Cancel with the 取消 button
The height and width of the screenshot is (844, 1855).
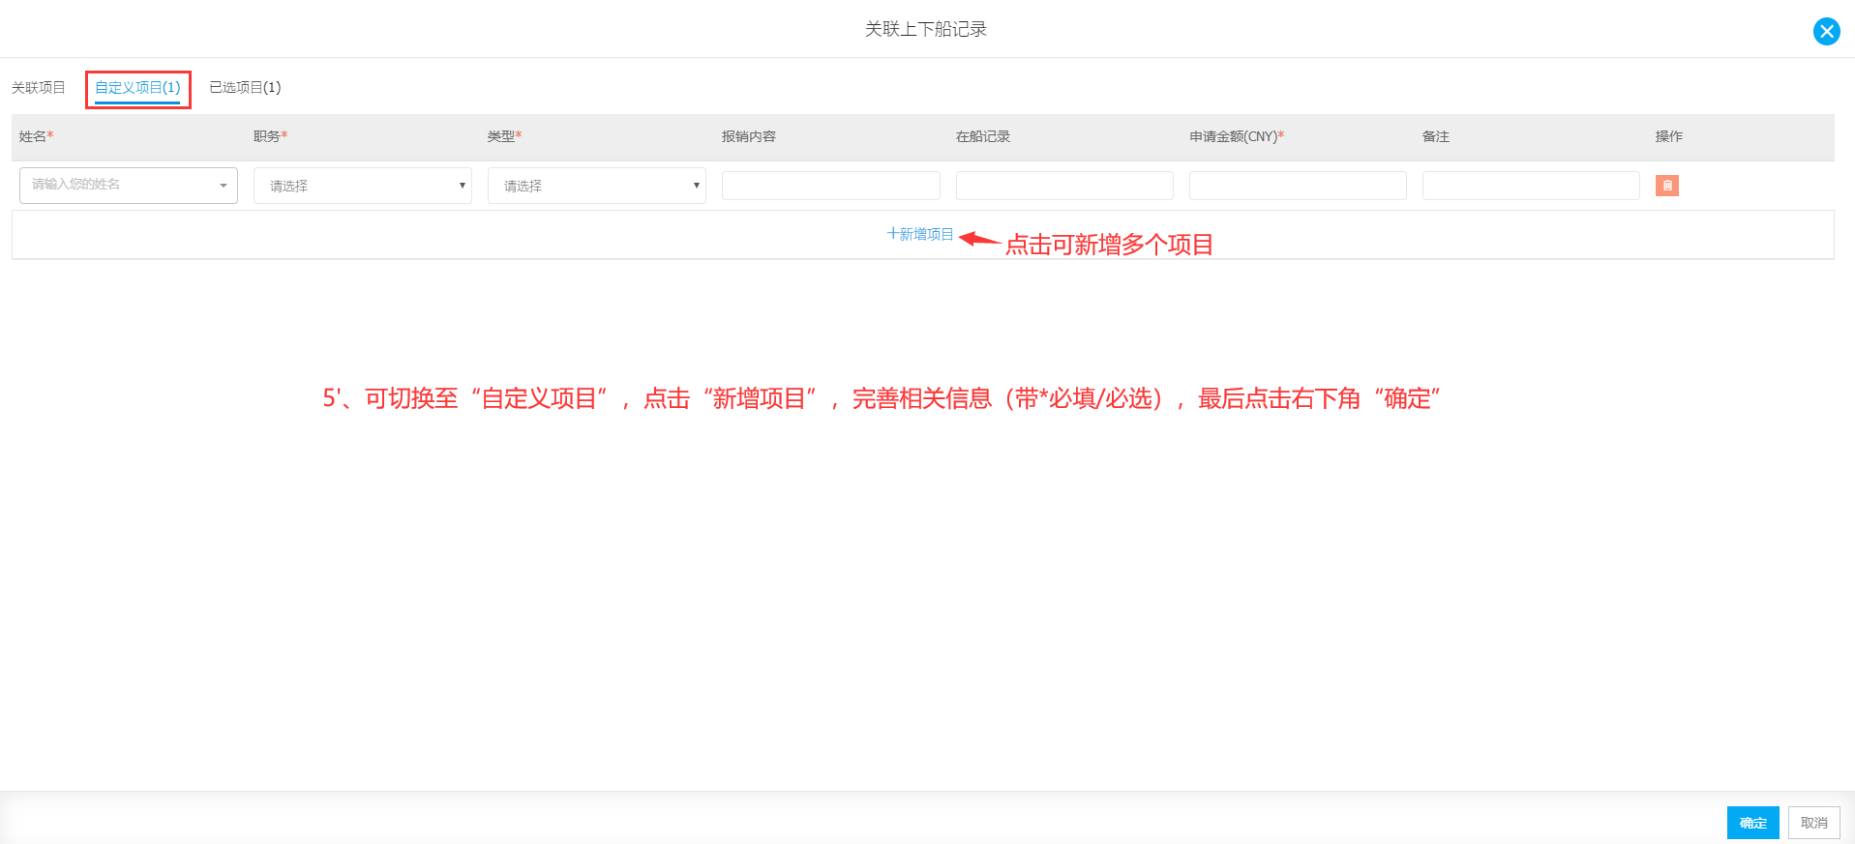pos(1813,823)
